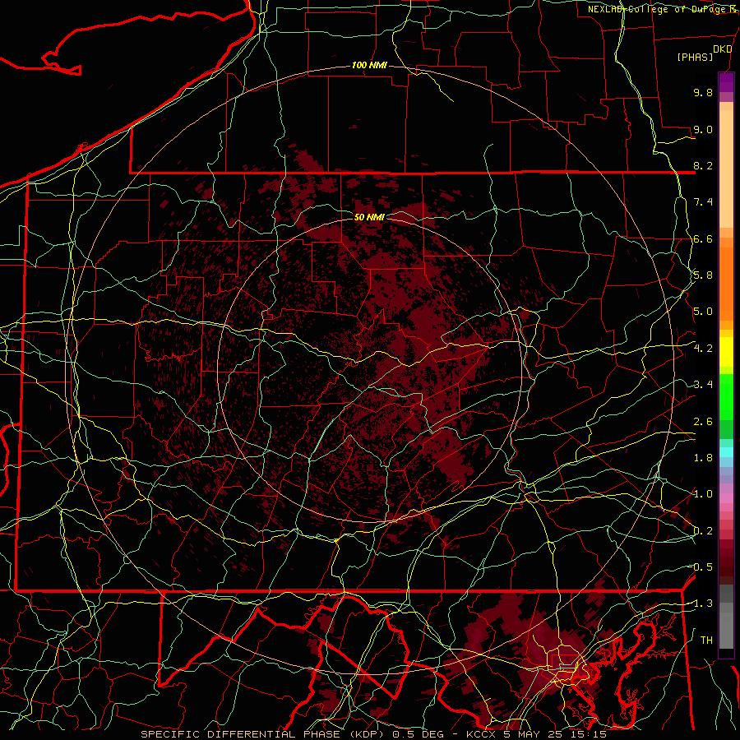Pick the 1.0 legend scale value
The width and height of the screenshot is (740, 740).
703,494
